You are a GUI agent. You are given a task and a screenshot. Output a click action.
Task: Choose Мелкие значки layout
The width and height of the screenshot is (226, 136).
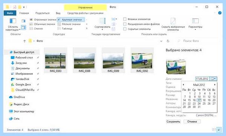pyautogui.click(x=69, y=24)
